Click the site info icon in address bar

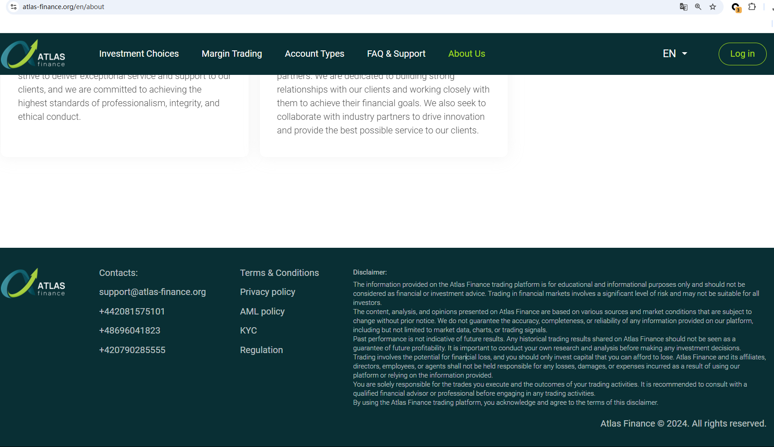tap(14, 7)
